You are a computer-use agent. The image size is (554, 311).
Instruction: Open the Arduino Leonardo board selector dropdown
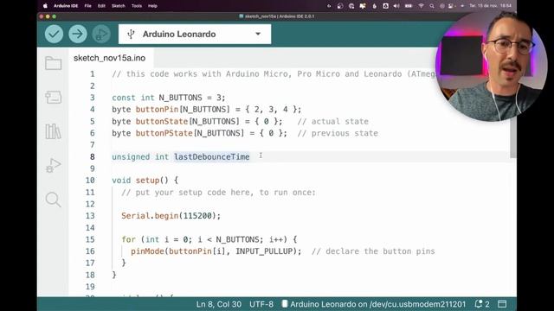tap(195, 35)
